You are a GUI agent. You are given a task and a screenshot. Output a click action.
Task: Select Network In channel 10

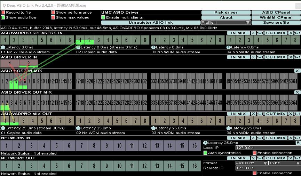(119, 146)
